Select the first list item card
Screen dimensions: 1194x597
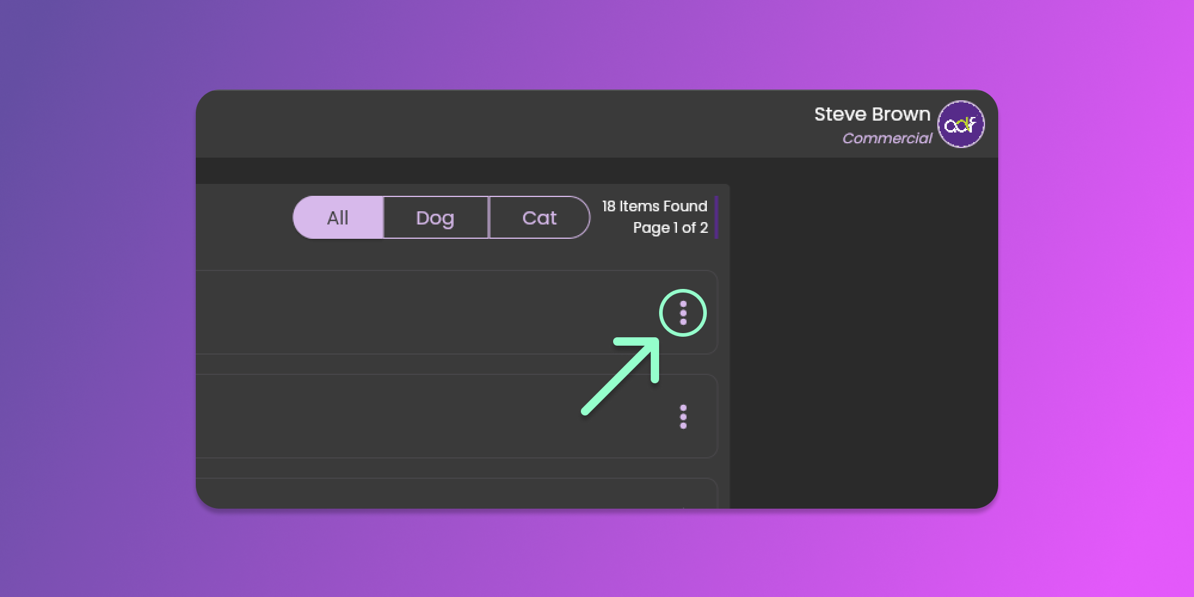pos(418,312)
